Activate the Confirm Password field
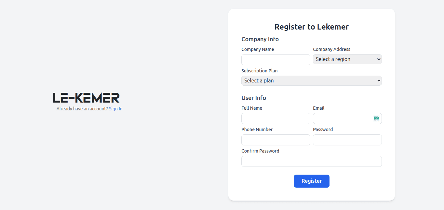This screenshot has width=444, height=210. coord(311,161)
